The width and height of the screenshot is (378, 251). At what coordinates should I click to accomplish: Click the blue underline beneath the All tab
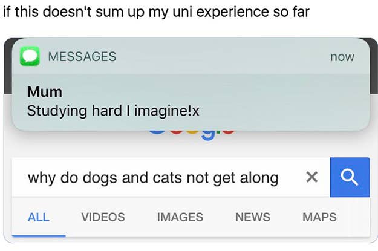click(x=39, y=235)
